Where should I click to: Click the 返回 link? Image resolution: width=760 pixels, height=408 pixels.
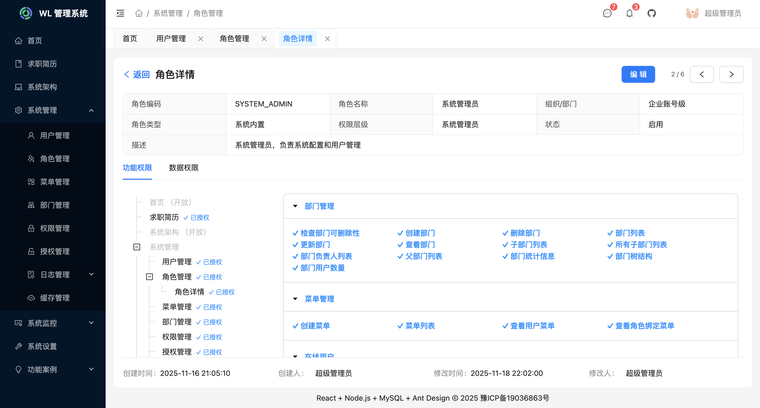coord(136,74)
